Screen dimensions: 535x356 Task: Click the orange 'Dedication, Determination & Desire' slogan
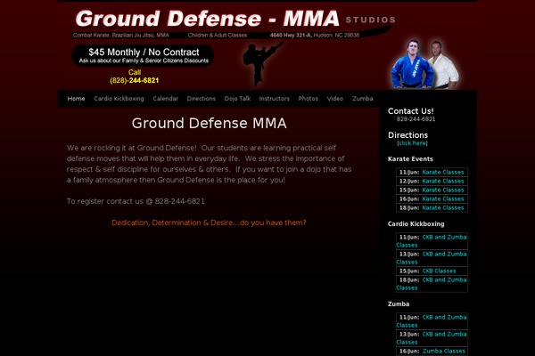pos(209,222)
